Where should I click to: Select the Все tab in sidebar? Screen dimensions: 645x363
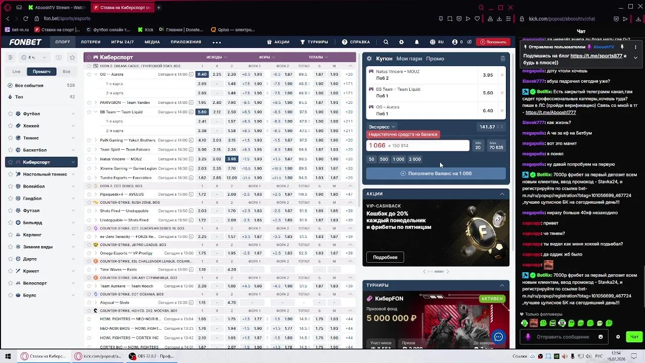[66, 72]
